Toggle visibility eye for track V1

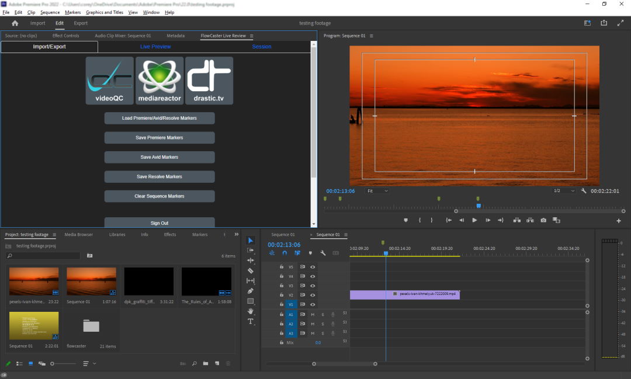[313, 305]
